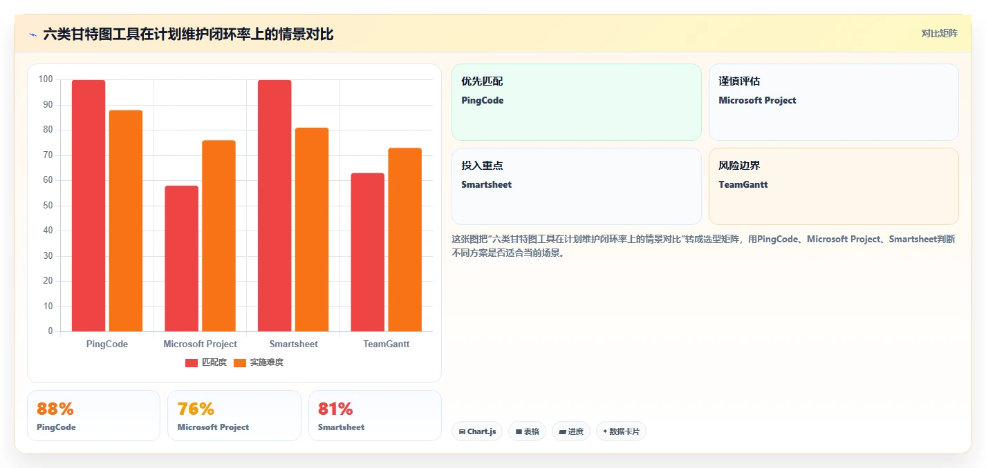
Task: Toggle the 匹配度 legend entry
Action: [x=206, y=362]
